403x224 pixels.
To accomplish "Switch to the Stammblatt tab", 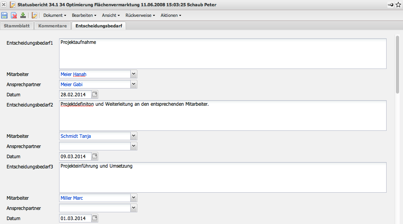I will click(17, 26).
